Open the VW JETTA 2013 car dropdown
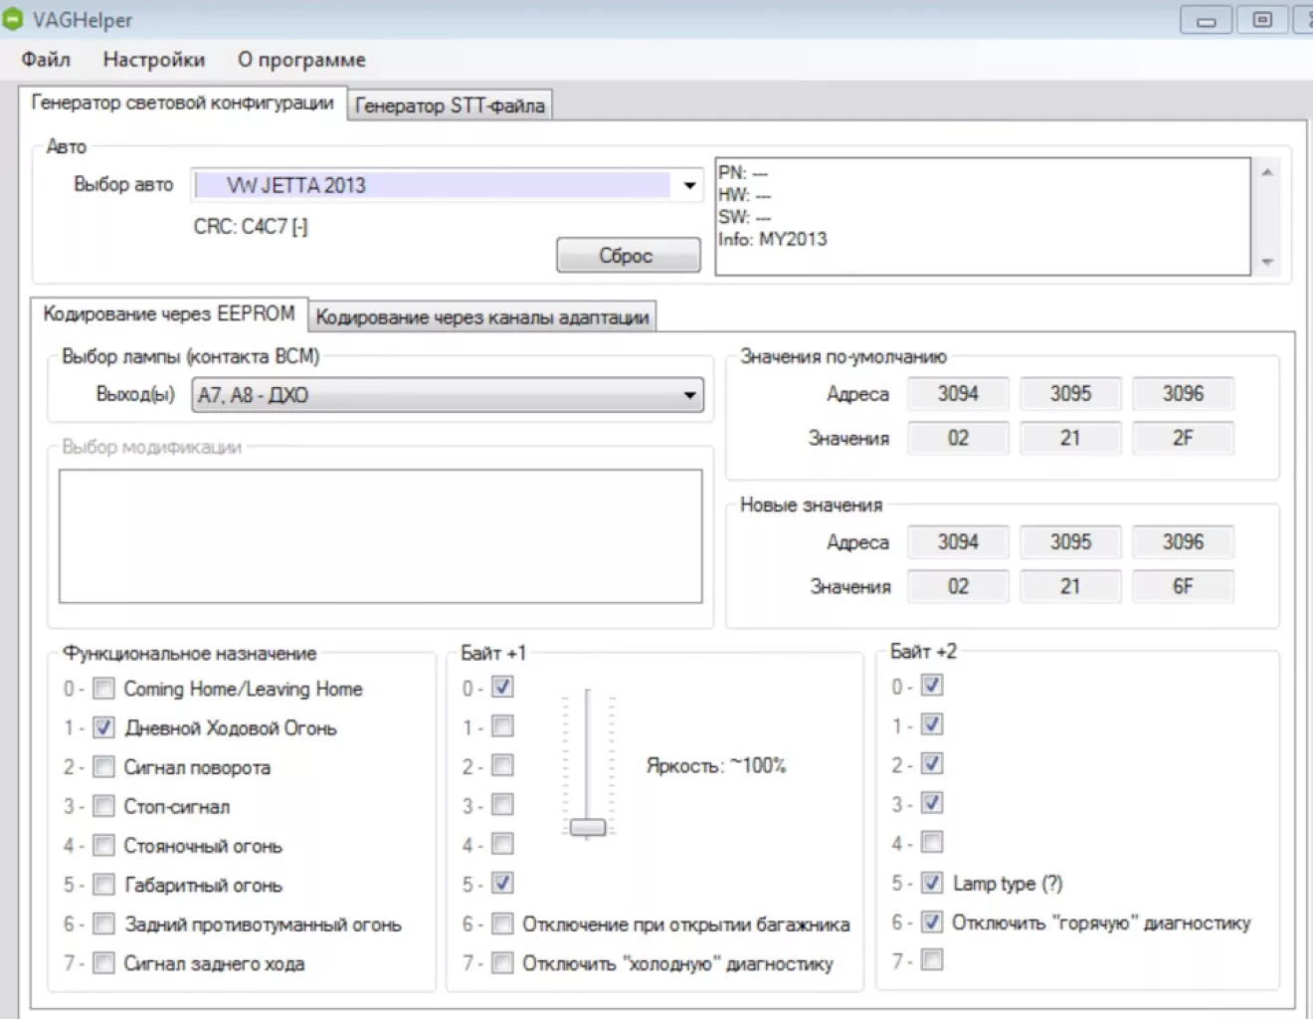Viewport: 1313px width, 1019px height. 688,185
